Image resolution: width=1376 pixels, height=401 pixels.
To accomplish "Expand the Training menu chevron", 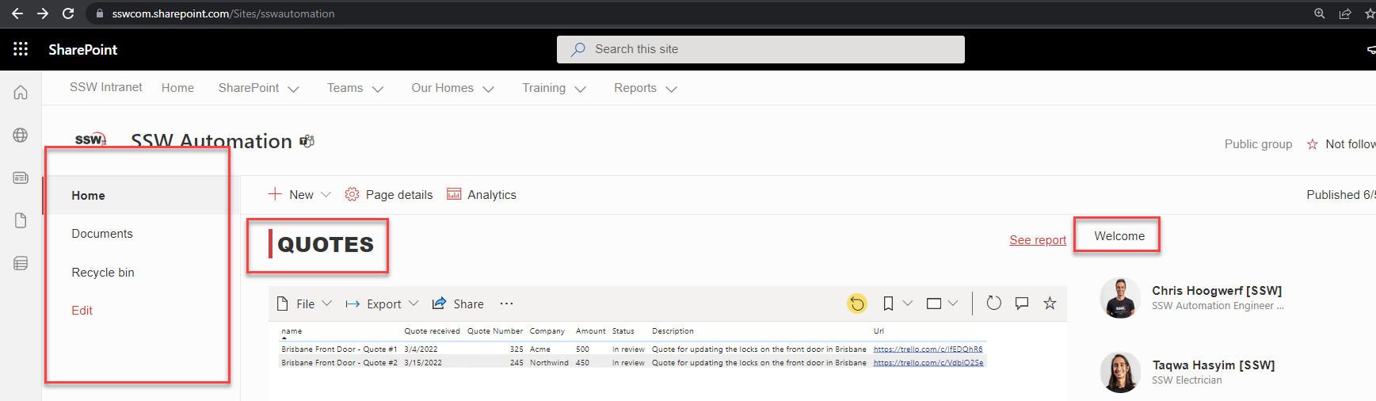I will (x=580, y=90).
